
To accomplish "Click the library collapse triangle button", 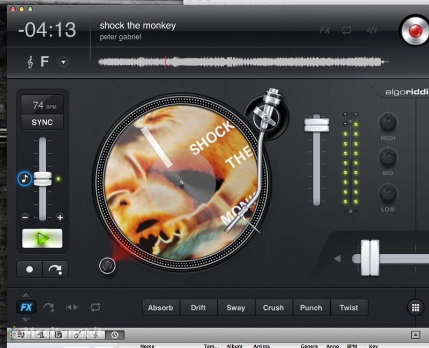I will point(415,335).
